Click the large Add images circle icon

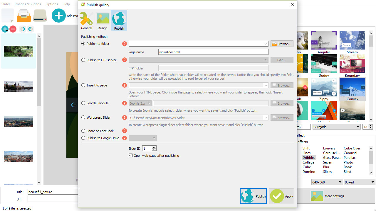click(59, 16)
